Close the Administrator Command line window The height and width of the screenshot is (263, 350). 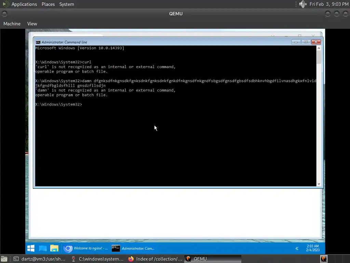point(316,42)
